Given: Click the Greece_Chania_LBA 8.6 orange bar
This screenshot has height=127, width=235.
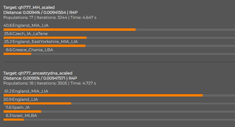Looking at the screenshot, I should [17, 54].
